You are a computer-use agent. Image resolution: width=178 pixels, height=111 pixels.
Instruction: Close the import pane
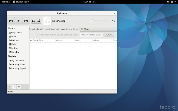[109, 35]
